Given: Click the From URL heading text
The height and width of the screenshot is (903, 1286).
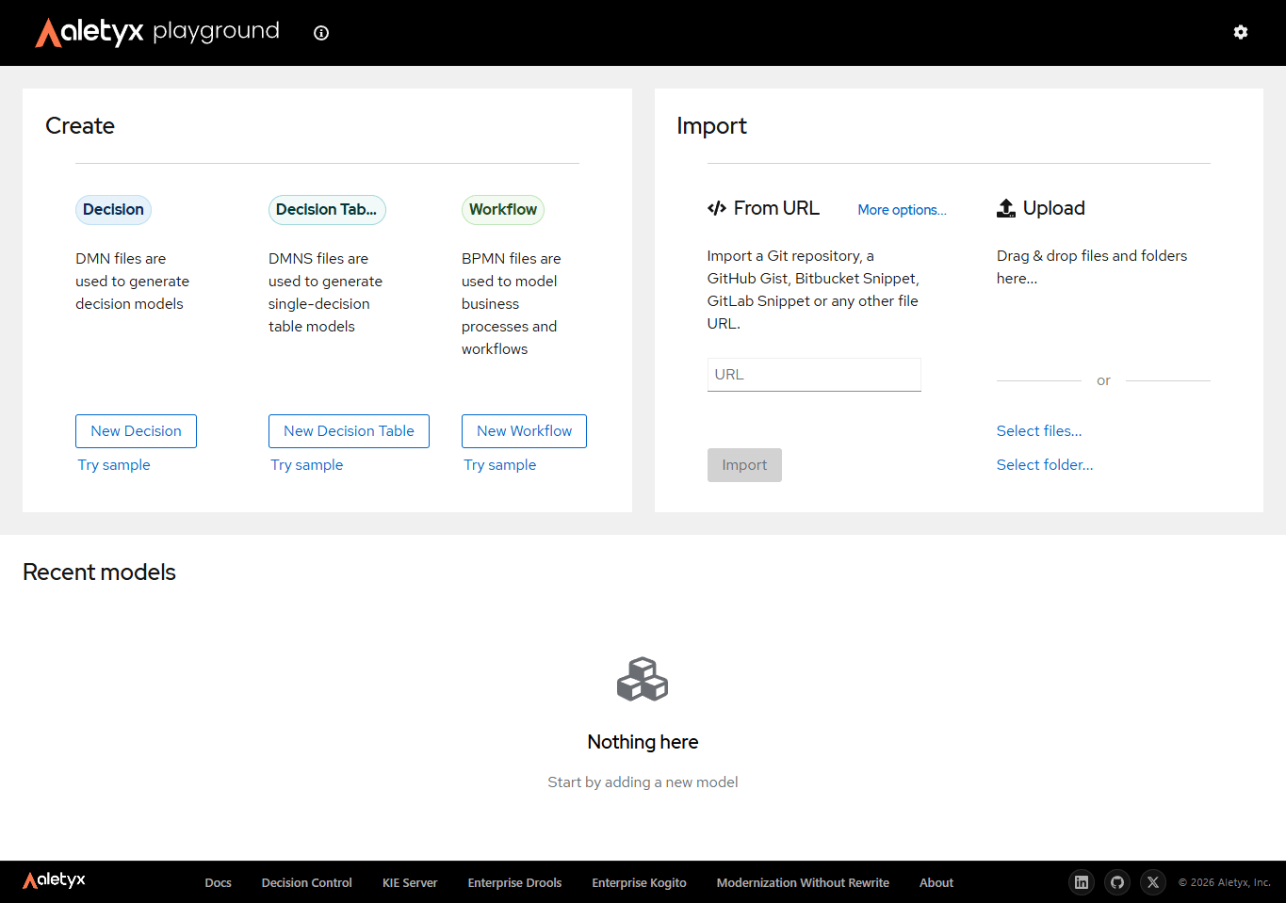Looking at the screenshot, I should pyautogui.click(x=776, y=208).
